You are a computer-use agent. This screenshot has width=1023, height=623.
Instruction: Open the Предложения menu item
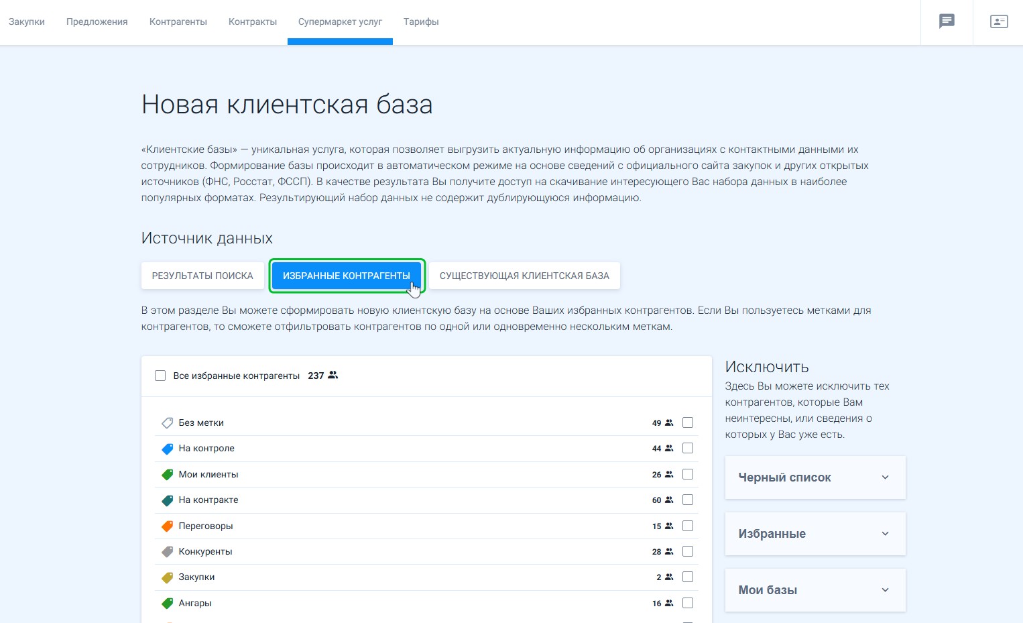[97, 21]
